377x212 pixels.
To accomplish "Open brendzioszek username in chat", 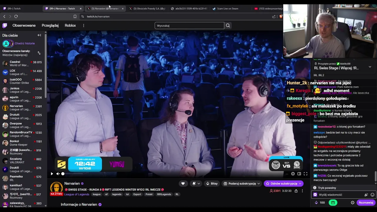I will tap(327, 165).
